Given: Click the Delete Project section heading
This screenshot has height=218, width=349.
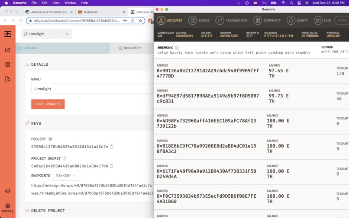Looking at the screenshot, I should point(48,211).
